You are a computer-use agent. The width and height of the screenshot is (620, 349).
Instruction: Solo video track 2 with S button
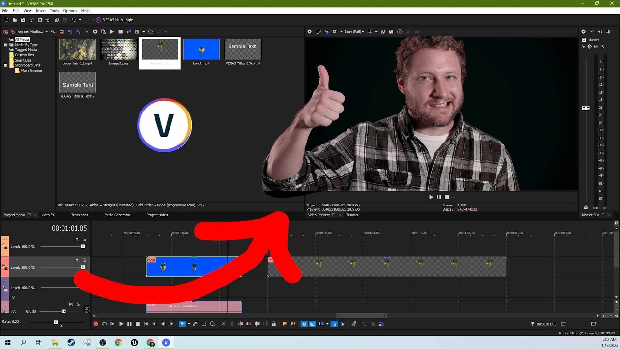point(84,260)
